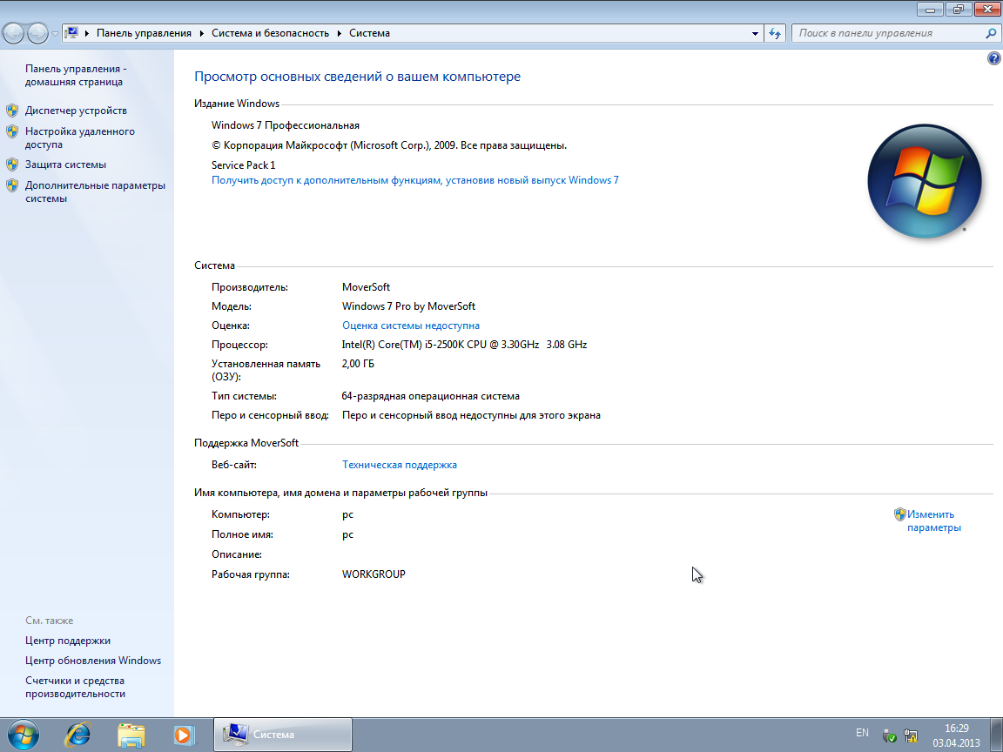Click the EN language indicator in taskbar
The height and width of the screenshot is (752, 1003).
(862, 733)
